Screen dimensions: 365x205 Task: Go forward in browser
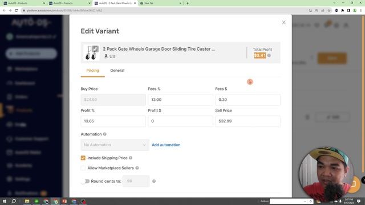click(10, 10)
